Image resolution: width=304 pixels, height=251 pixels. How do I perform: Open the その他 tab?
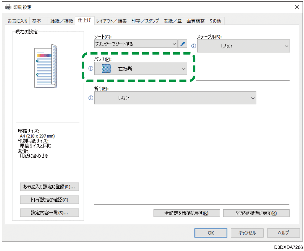click(x=215, y=21)
